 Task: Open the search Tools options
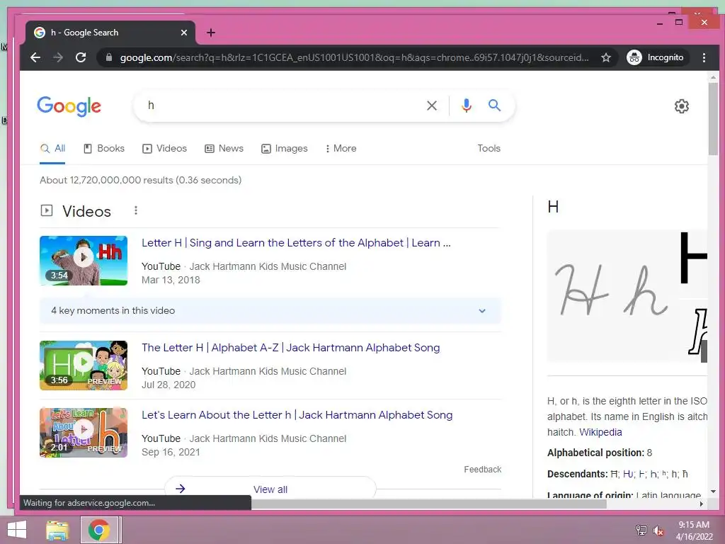click(489, 149)
